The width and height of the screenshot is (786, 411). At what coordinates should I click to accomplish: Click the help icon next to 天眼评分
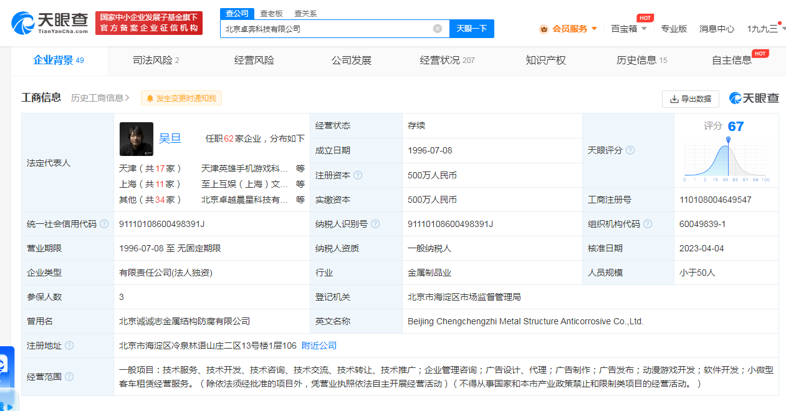click(x=630, y=150)
